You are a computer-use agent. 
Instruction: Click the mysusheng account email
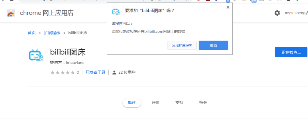click(x=296, y=13)
